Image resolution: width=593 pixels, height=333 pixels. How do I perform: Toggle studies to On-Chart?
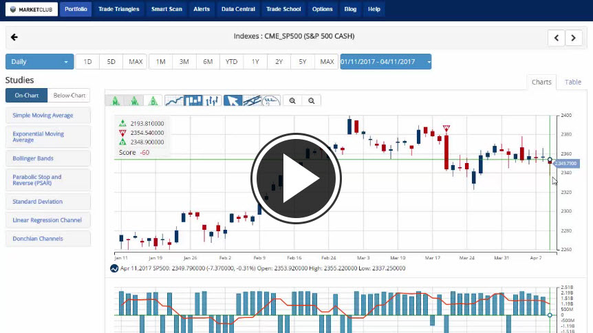26,96
